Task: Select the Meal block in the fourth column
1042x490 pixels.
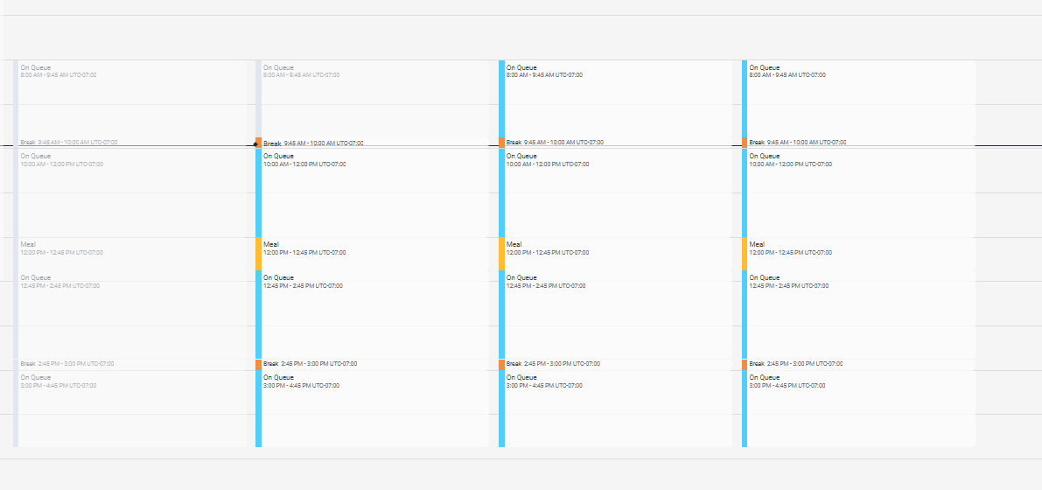Action: coord(858,253)
